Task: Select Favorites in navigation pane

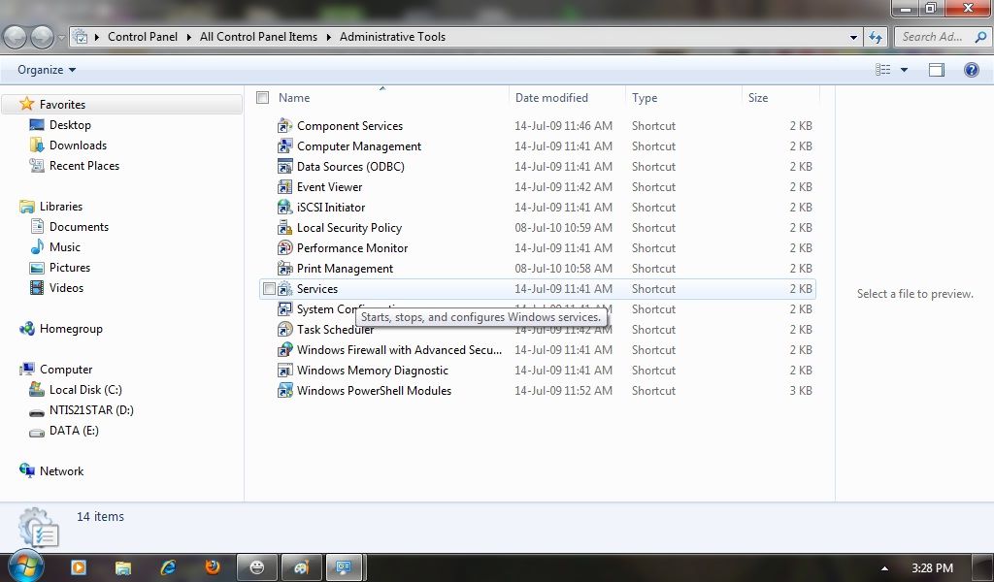Action: (x=62, y=105)
